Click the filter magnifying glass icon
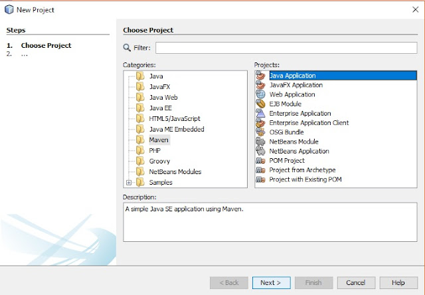The image size is (425, 295). [127, 48]
